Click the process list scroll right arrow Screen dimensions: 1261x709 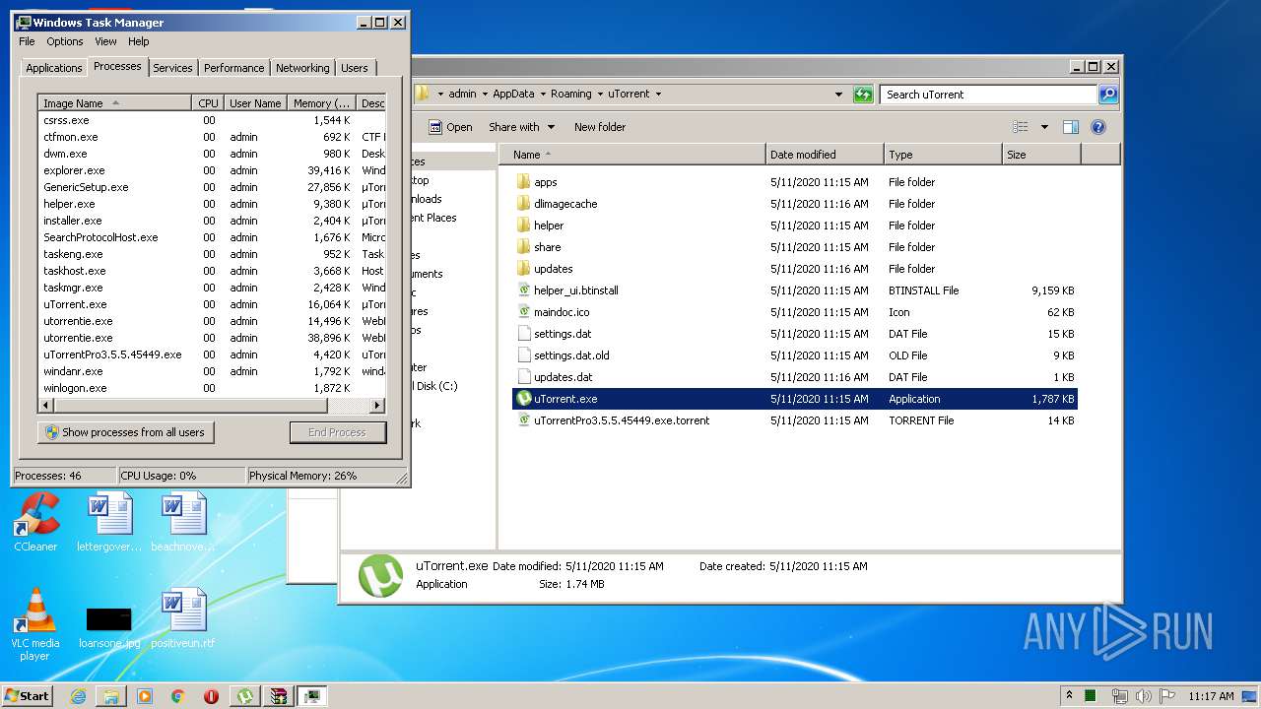pos(376,406)
